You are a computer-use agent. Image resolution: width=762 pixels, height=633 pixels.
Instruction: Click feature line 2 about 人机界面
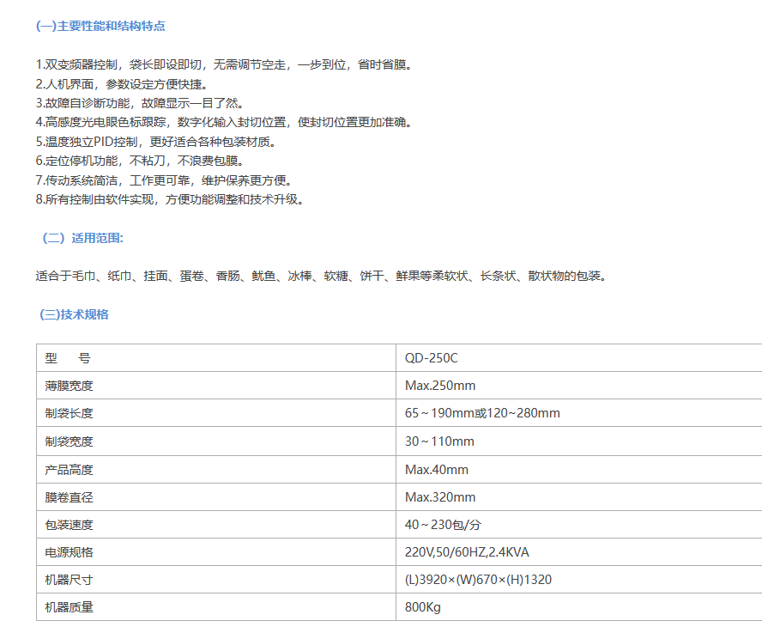click(121, 84)
